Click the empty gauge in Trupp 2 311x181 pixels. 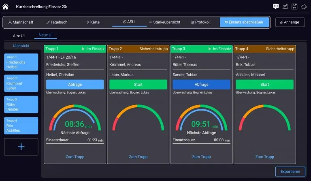tap(138, 117)
